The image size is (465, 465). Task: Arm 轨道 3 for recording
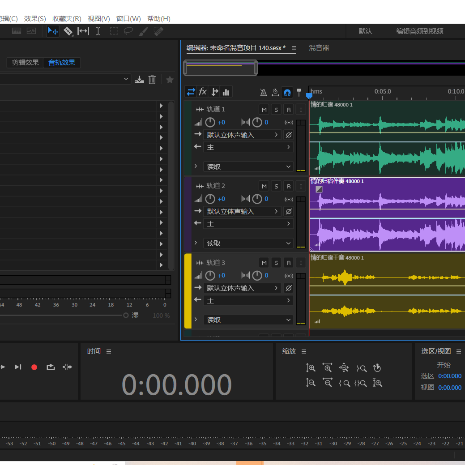(289, 263)
